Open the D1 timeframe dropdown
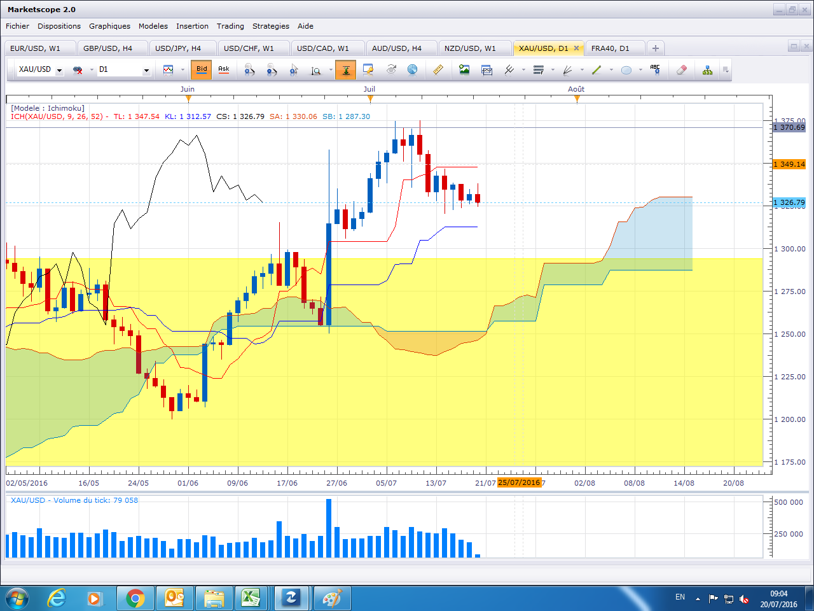 click(x=146, y=70)
